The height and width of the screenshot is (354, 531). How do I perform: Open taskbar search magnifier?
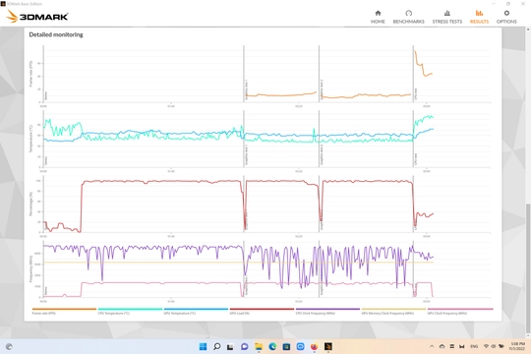pos(216,346)
